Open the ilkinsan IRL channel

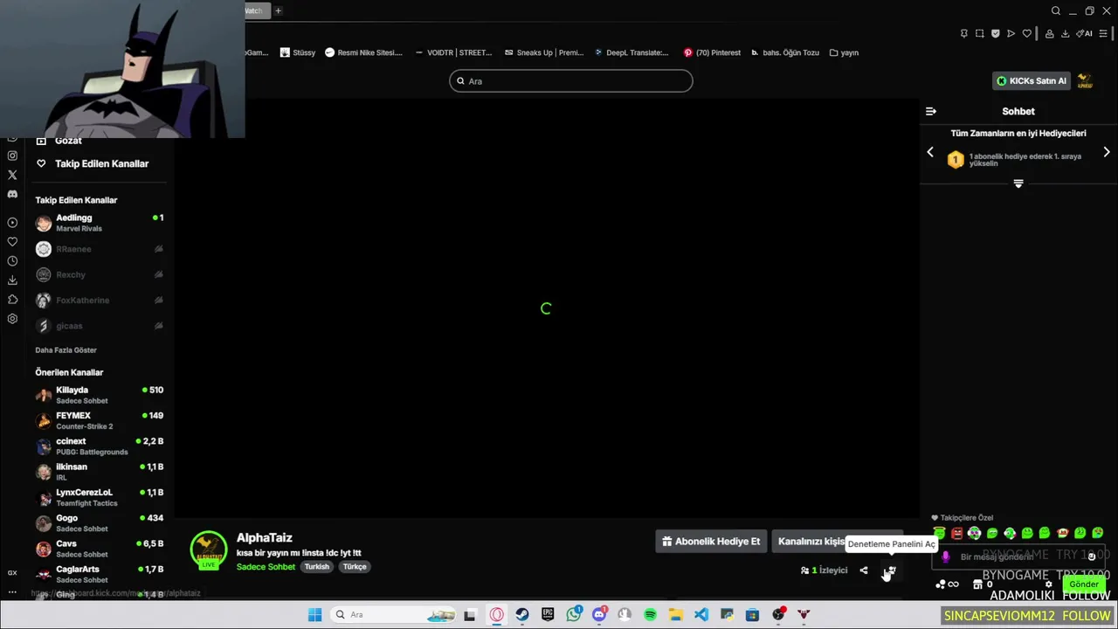click(x=100, y=472)
